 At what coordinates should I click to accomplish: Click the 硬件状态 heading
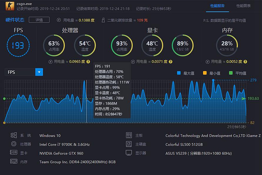pos(15,20)
